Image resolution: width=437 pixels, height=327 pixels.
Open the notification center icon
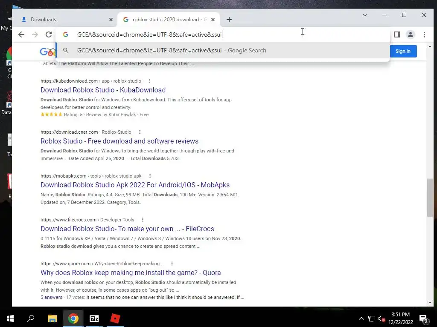click(x=424, y=319)
